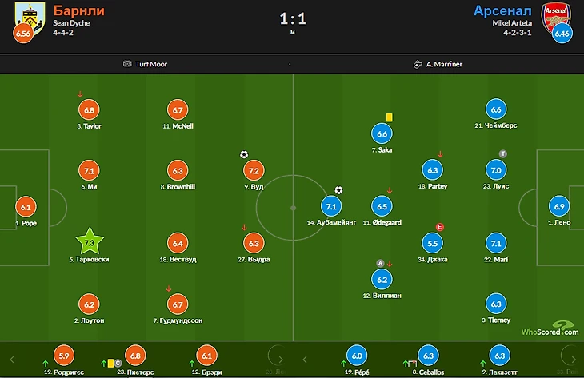The image size is (584, 378).
Task: Click the Burnley club crest
Action: pyautogui.click(x=25, y=14)
